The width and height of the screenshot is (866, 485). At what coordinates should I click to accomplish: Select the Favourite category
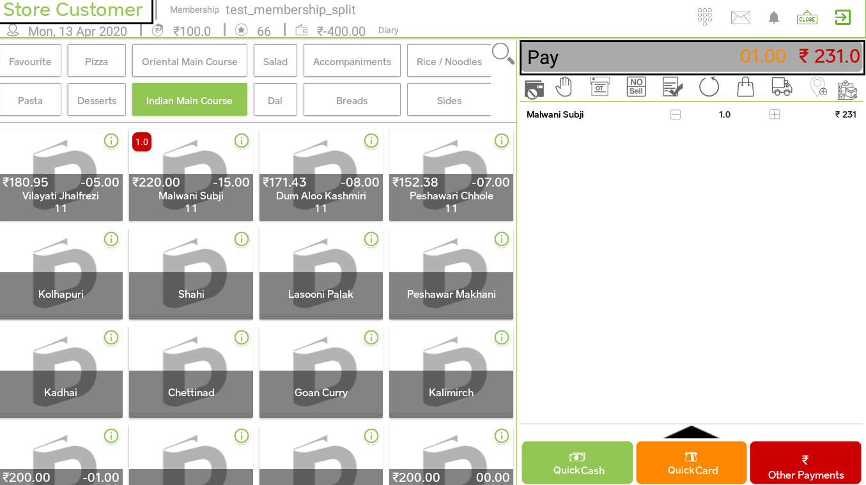point(31,61)
